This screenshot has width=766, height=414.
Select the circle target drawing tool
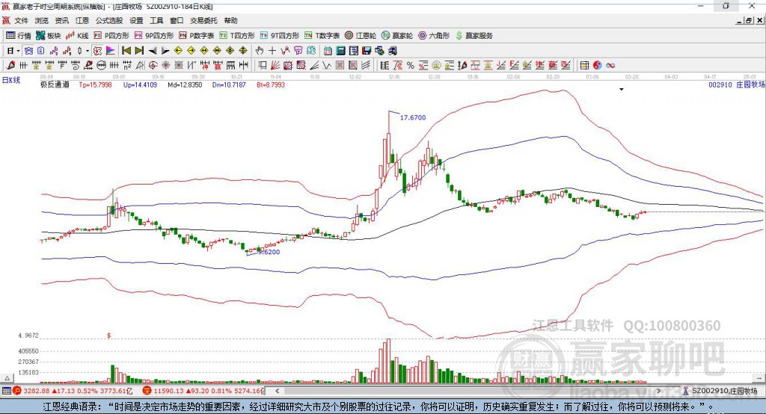coord(153,66)
